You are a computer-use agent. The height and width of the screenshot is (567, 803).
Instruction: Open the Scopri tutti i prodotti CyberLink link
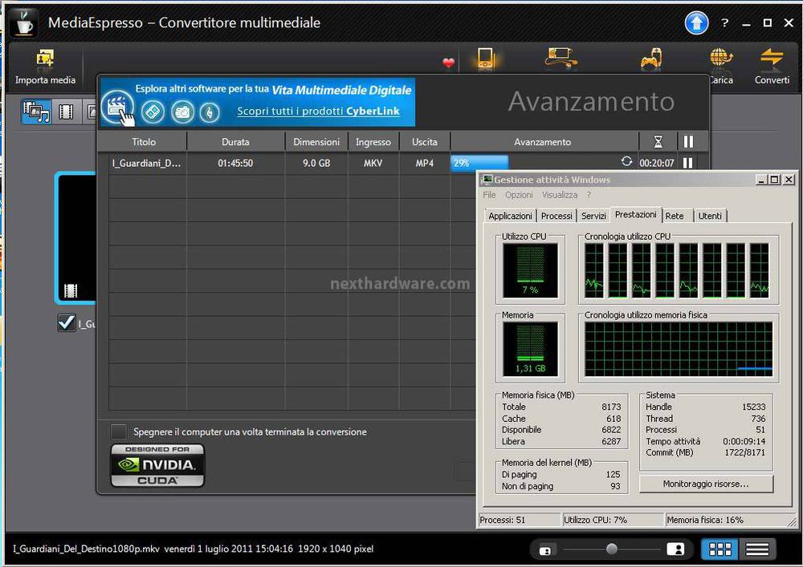[x=318, y=111]
